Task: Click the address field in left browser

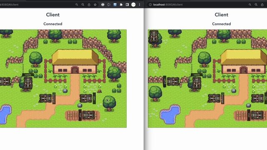Action: point(9,5)
